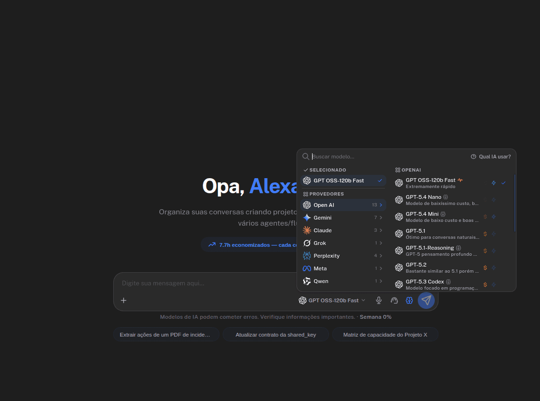Click the plus attachment icon
The height and width of the screenshot is (401, 540).
(124, 300)
